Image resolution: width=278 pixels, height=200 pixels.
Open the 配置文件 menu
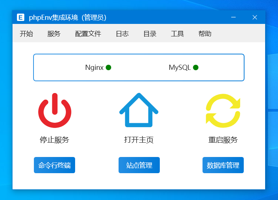click(88, 34)
